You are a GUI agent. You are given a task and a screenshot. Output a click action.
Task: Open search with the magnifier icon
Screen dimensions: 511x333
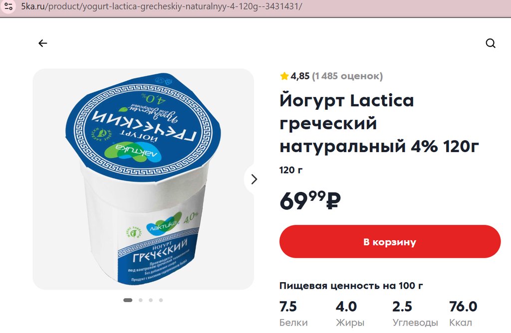pyautogui.click(x=491, y=43)
